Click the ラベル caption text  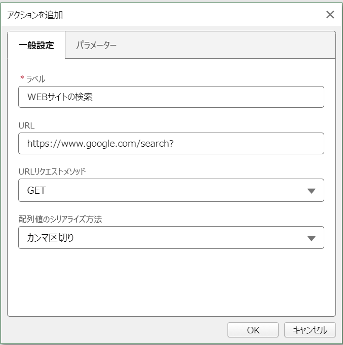[x=35, y=79]
